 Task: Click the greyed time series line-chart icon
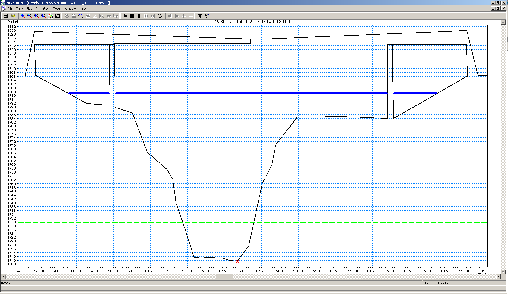tap(95, 16)
